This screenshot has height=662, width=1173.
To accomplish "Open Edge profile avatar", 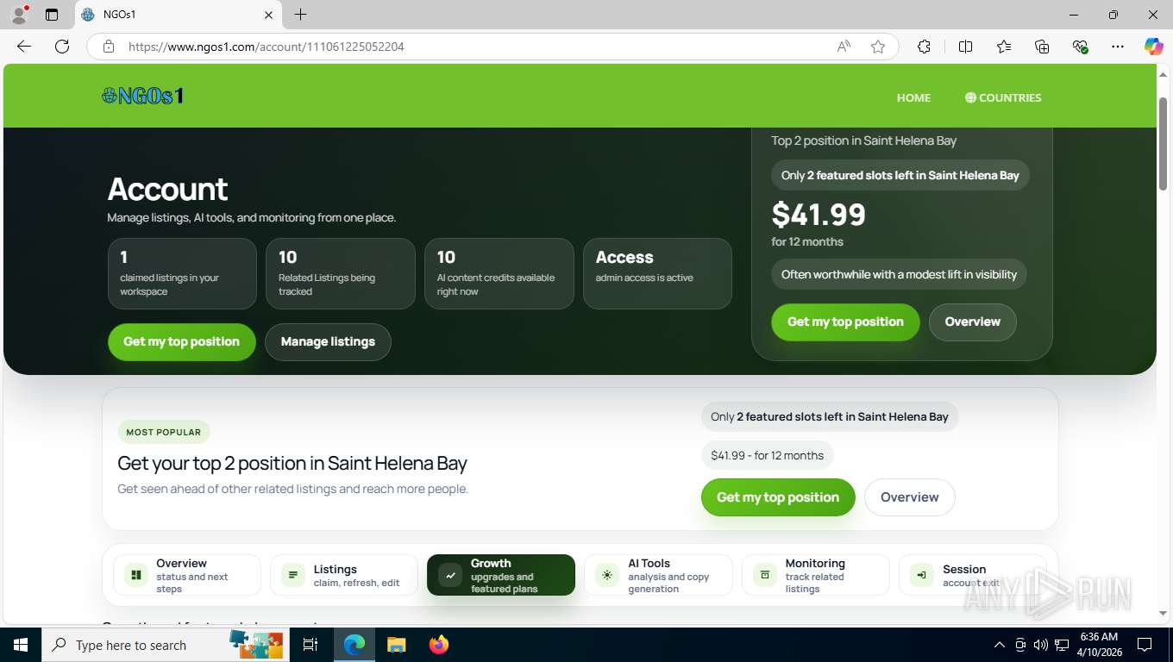I will pyautogui.click(x=19, y=15).
